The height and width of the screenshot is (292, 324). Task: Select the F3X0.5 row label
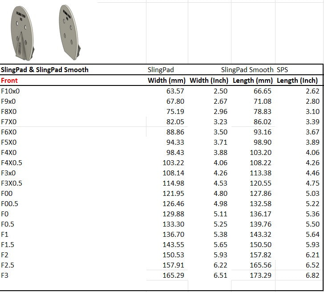tap(12, 183)
